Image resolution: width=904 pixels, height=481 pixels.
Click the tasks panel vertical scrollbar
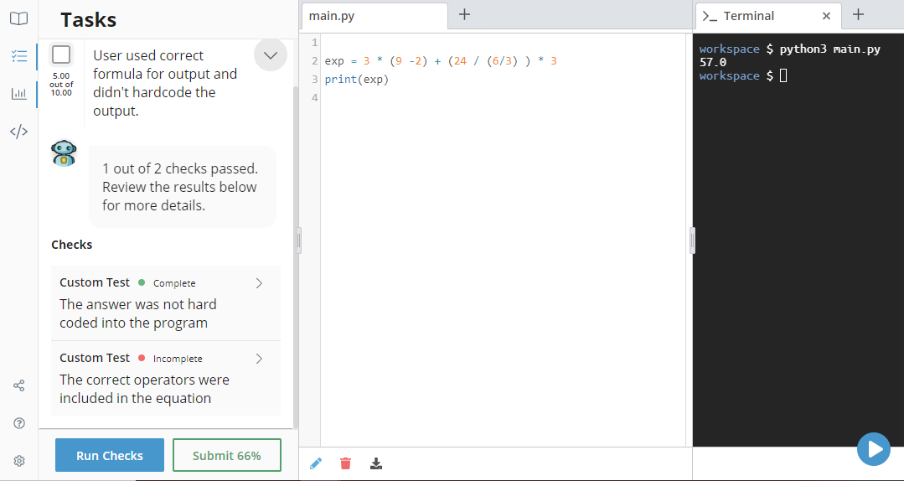pyautogui.click(x=297, y=256)
